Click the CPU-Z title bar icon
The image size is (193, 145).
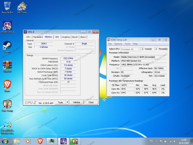25,32
